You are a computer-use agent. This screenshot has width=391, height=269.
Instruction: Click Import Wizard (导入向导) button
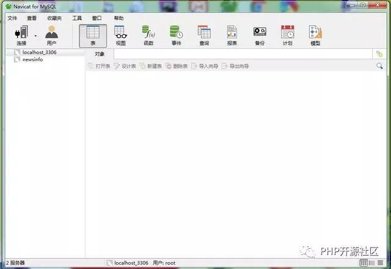point(205,66)
